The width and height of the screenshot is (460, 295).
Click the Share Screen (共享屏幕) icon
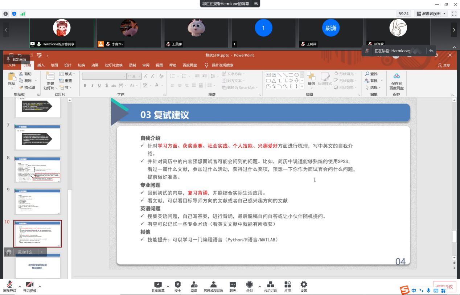click(158, 285)
